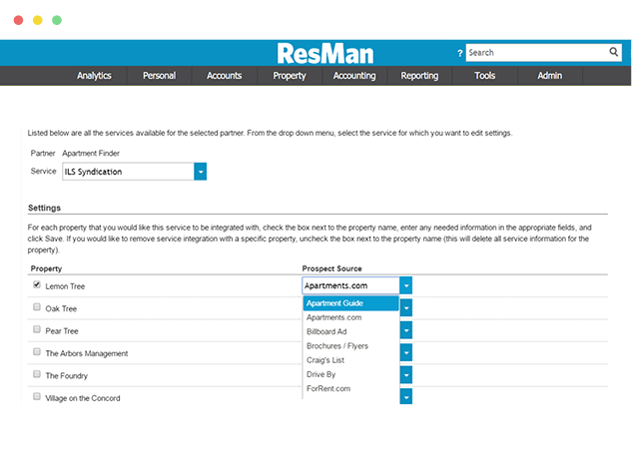
Task: Check the Oak Tree property checkbox
Action: point(37,307)
